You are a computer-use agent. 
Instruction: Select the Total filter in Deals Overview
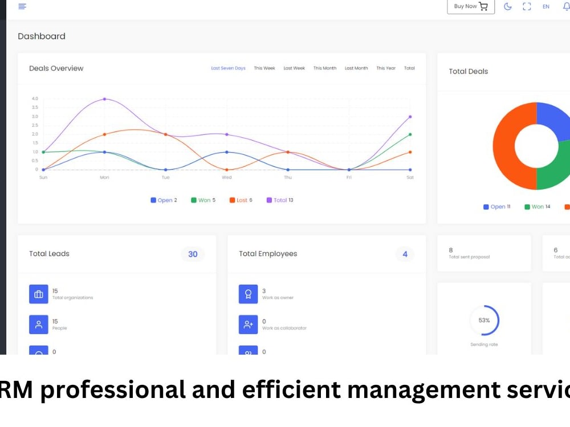(409, 68)
